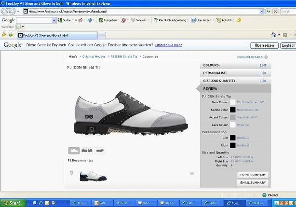Select the FootJoy #1 Shoe and Glove tab
The height and width of the screenshot is (207, 296).
tap(57, 35)
